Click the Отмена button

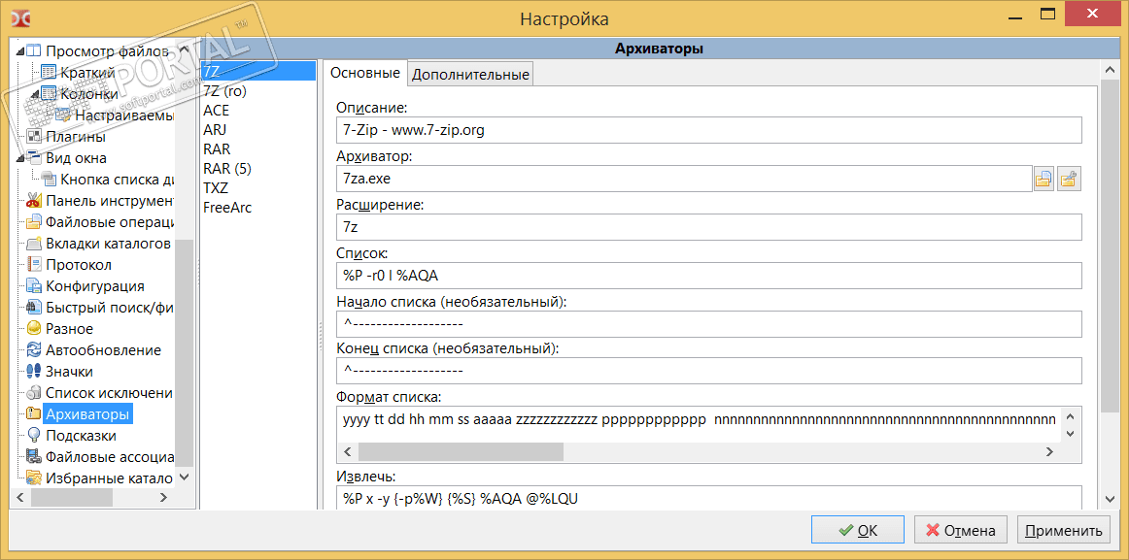[960, 531]
